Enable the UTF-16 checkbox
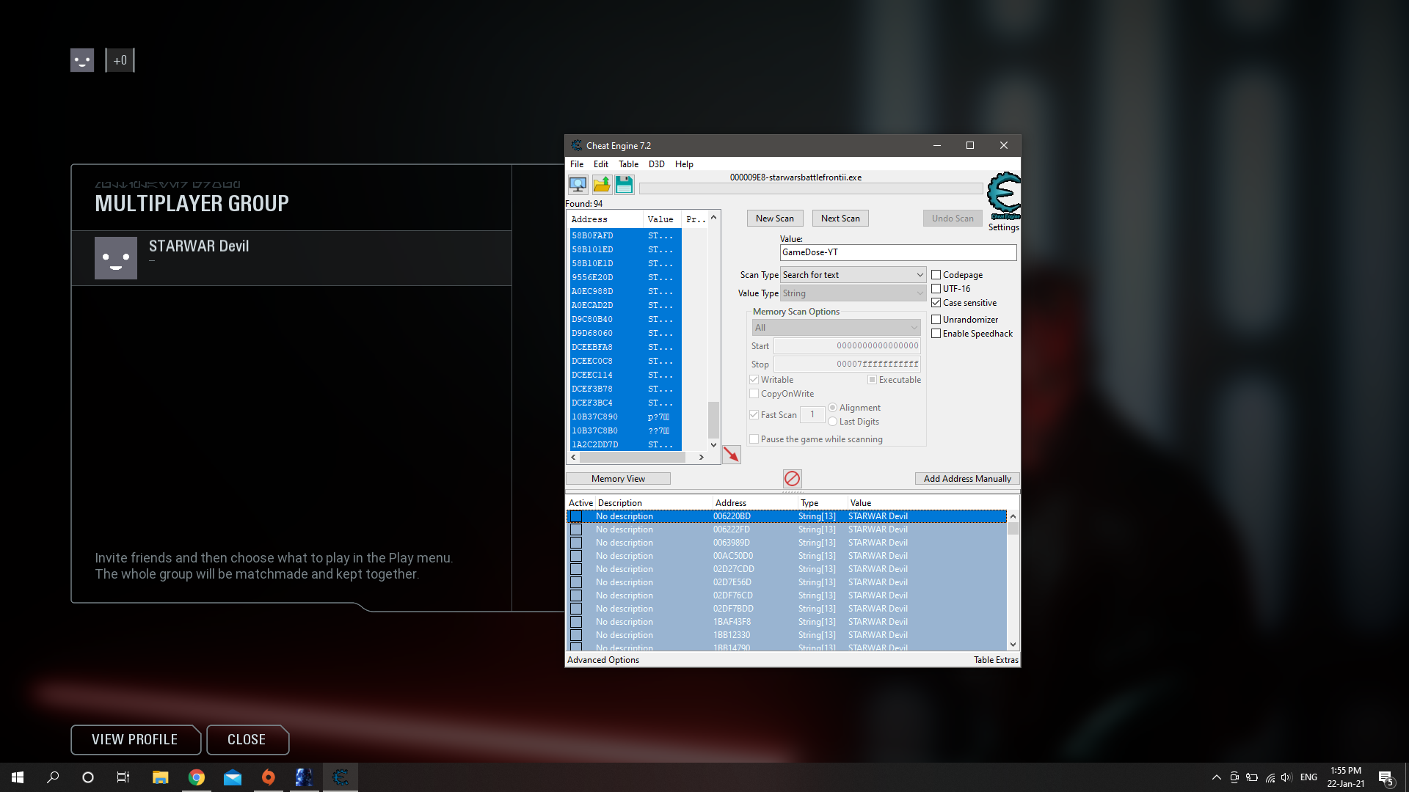Image resolution: width=1409 pixels, height=792 pixels. pos(936,289)
